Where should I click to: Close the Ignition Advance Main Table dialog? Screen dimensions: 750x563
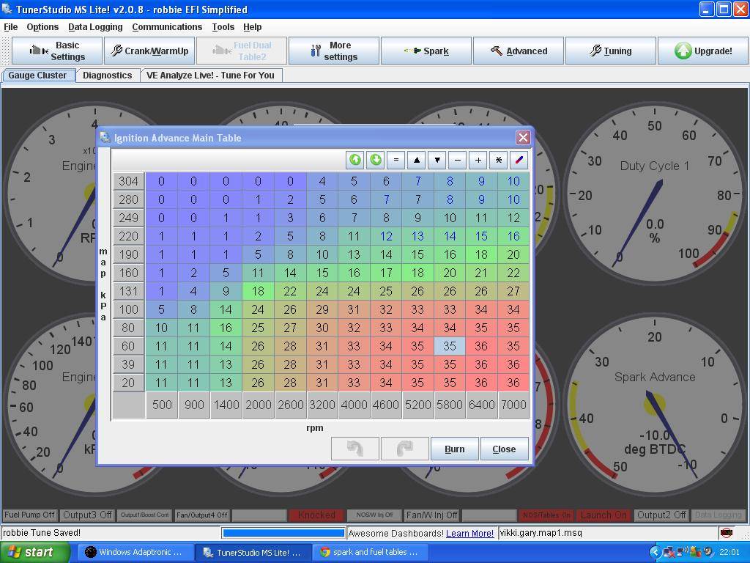click(523, 138)
